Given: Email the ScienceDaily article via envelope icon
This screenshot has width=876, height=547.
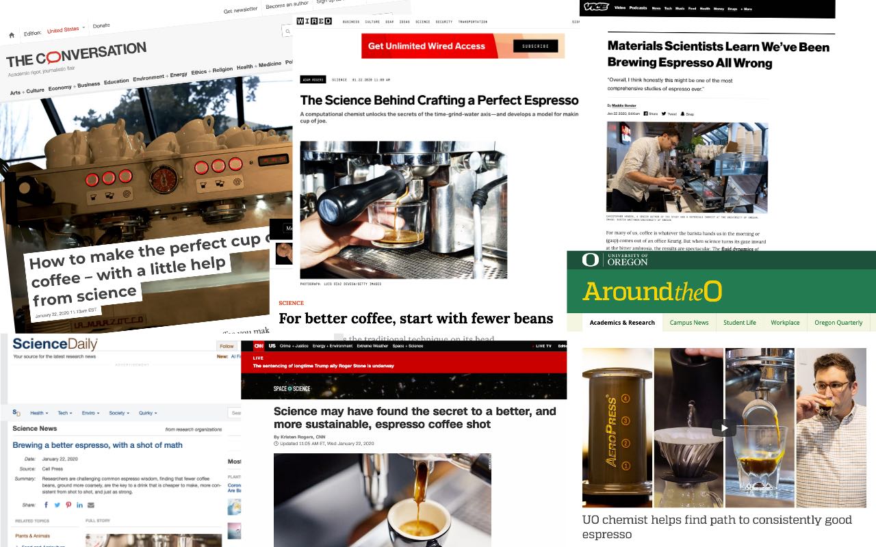Looking at the screenshot, I should coord(91,505).
